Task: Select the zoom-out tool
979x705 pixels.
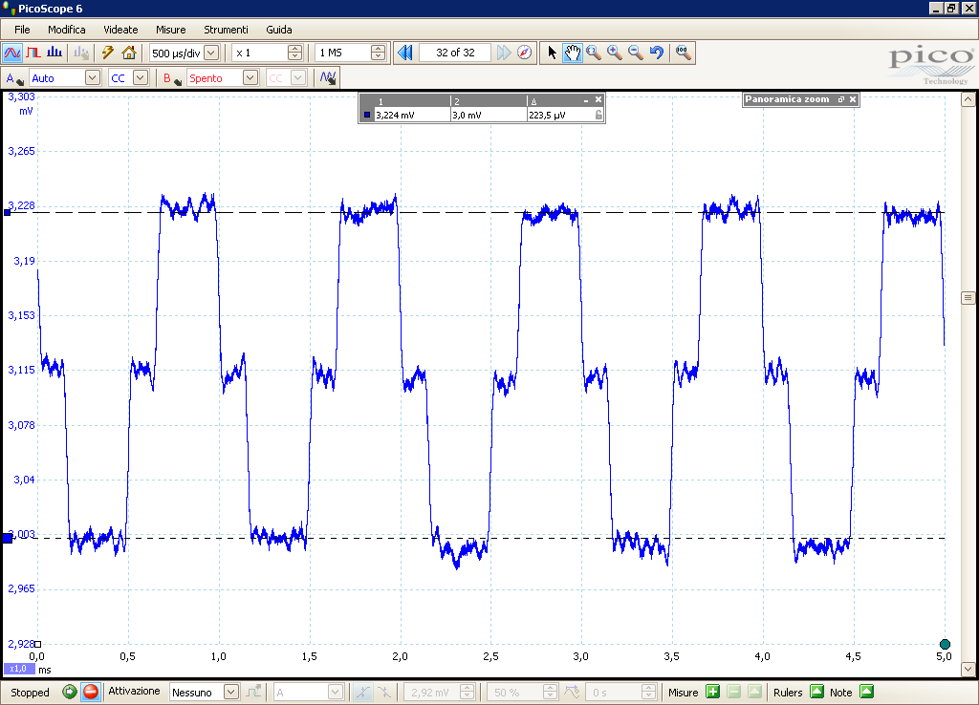Action: tap(636, 53)
